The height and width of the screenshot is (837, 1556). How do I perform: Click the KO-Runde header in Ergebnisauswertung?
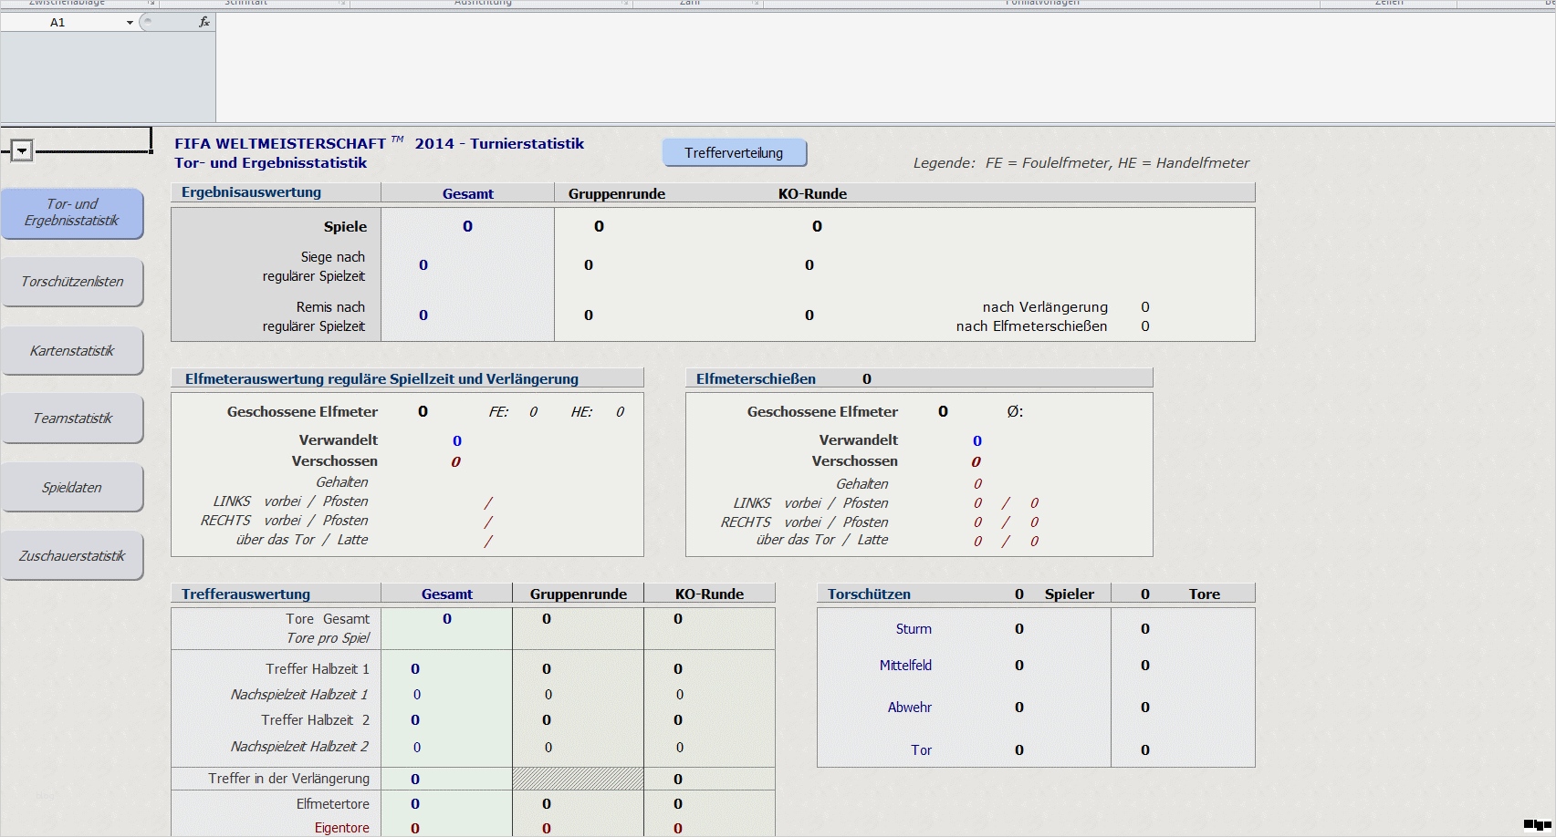point(812,194)
